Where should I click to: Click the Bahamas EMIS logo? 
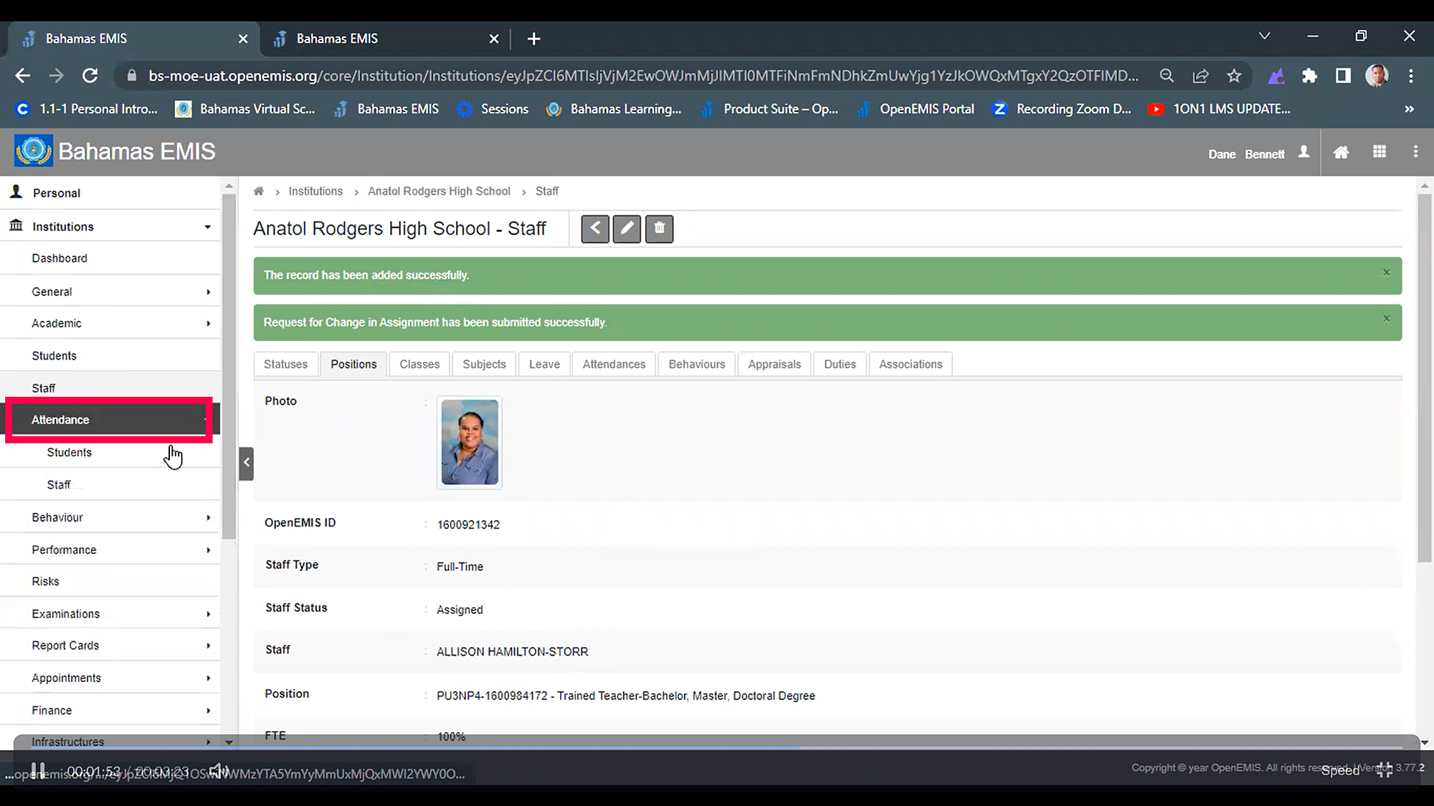tap(33, 151)
